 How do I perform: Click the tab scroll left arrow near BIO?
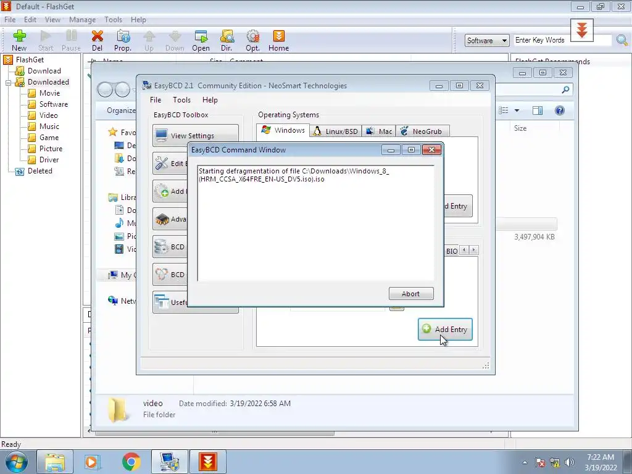point(464,250)
